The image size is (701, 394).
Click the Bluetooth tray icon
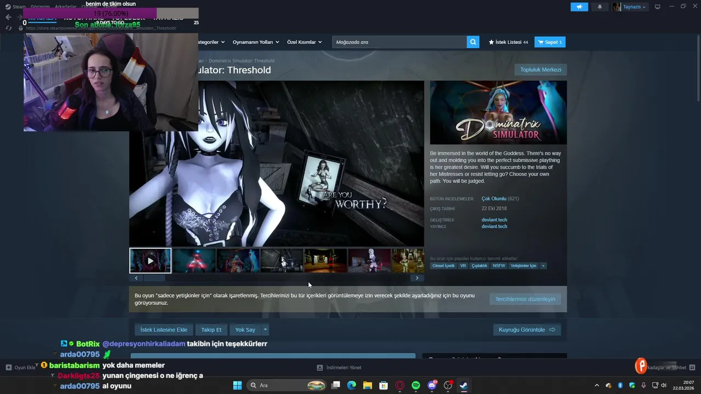point(620,385)
